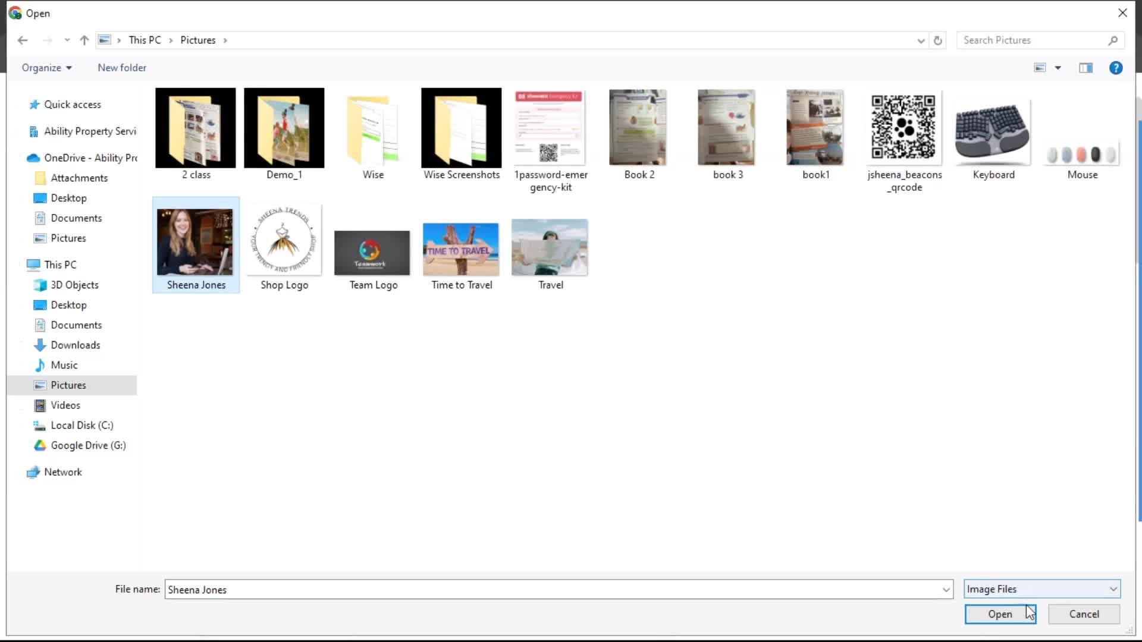Select the Travel folder icon

coord(549,247)
